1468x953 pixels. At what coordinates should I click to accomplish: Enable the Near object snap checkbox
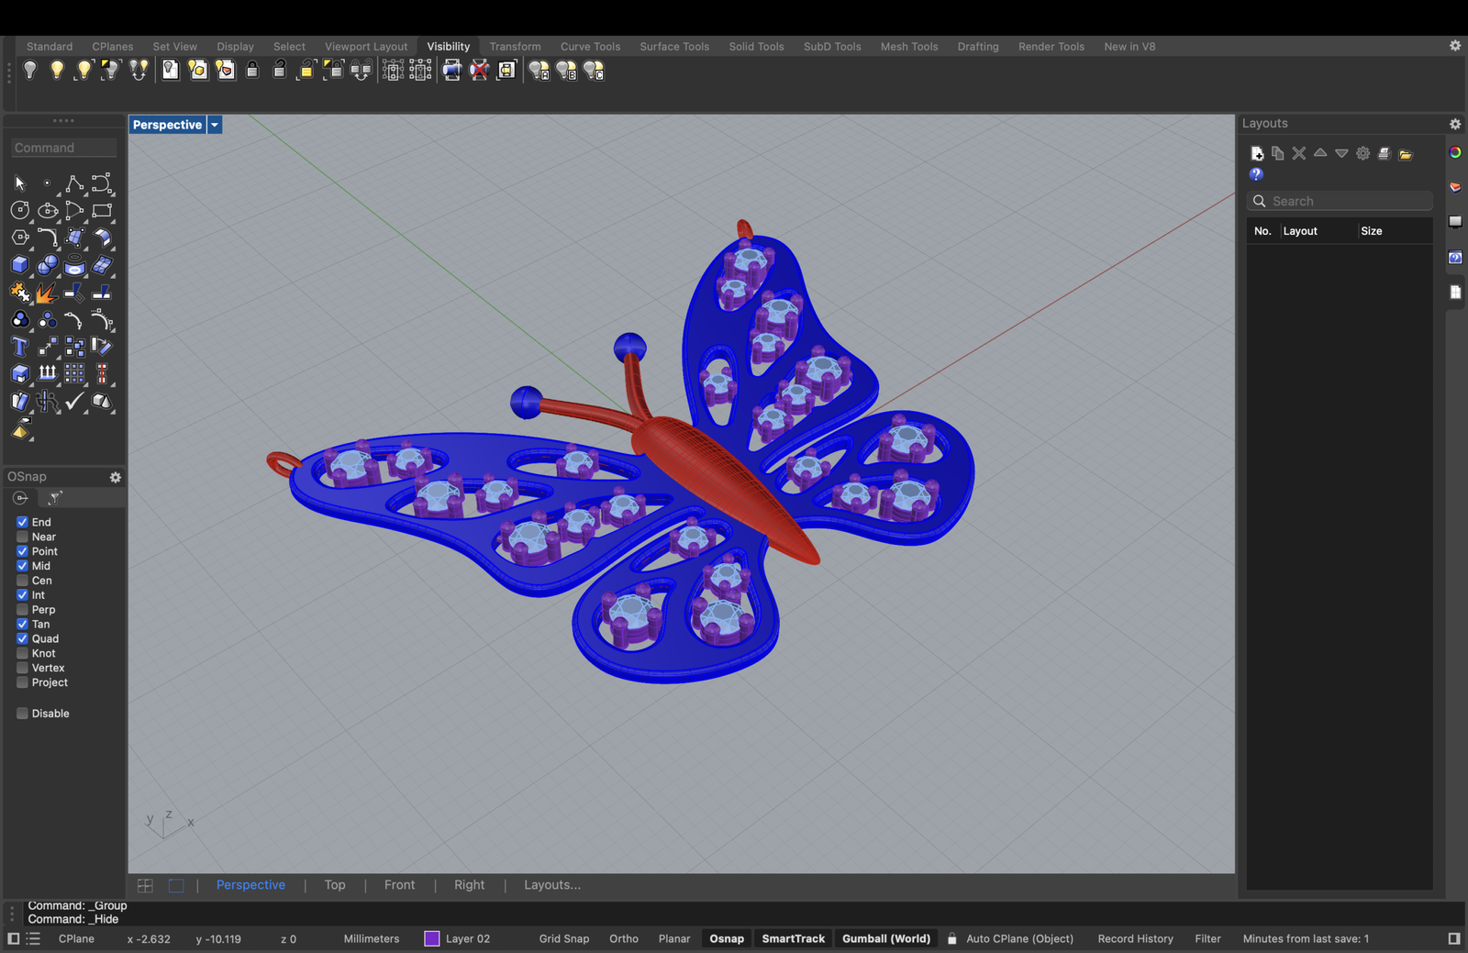coord(22,537)
